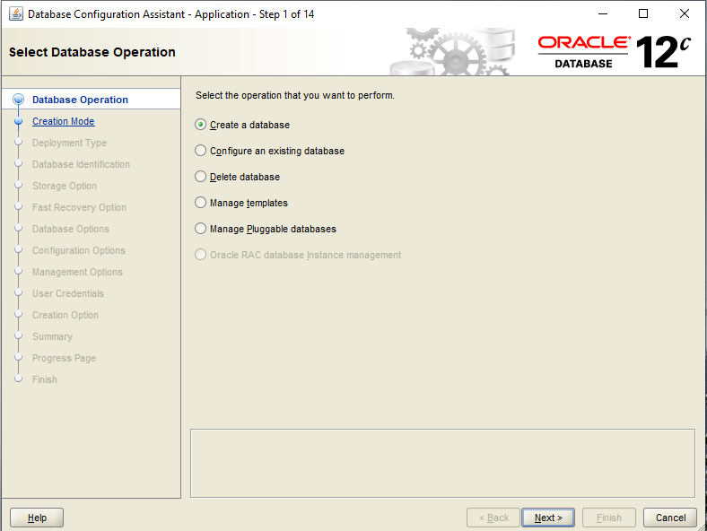Close the Database Configuration Assistant window

(x=684, y=14)
